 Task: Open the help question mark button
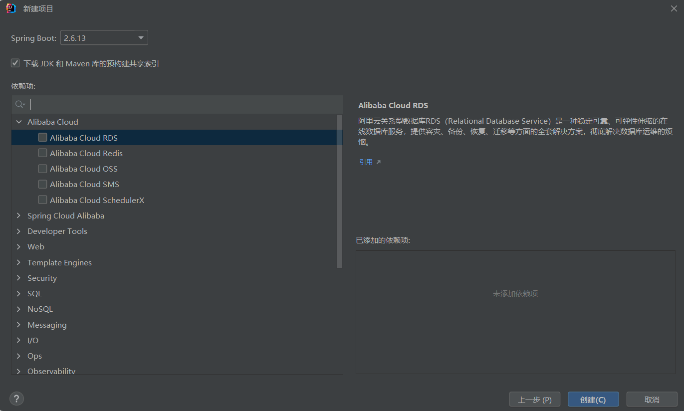click(x=16, y=399)
